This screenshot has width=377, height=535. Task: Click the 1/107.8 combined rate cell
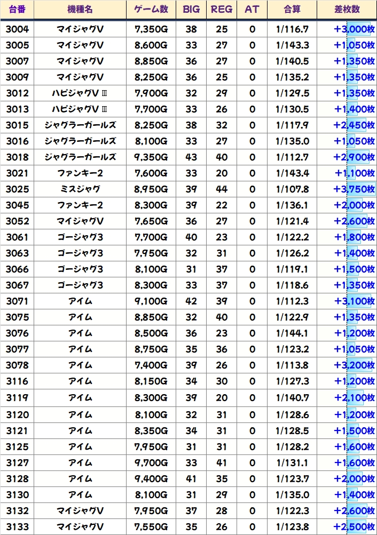coord(292,189)
